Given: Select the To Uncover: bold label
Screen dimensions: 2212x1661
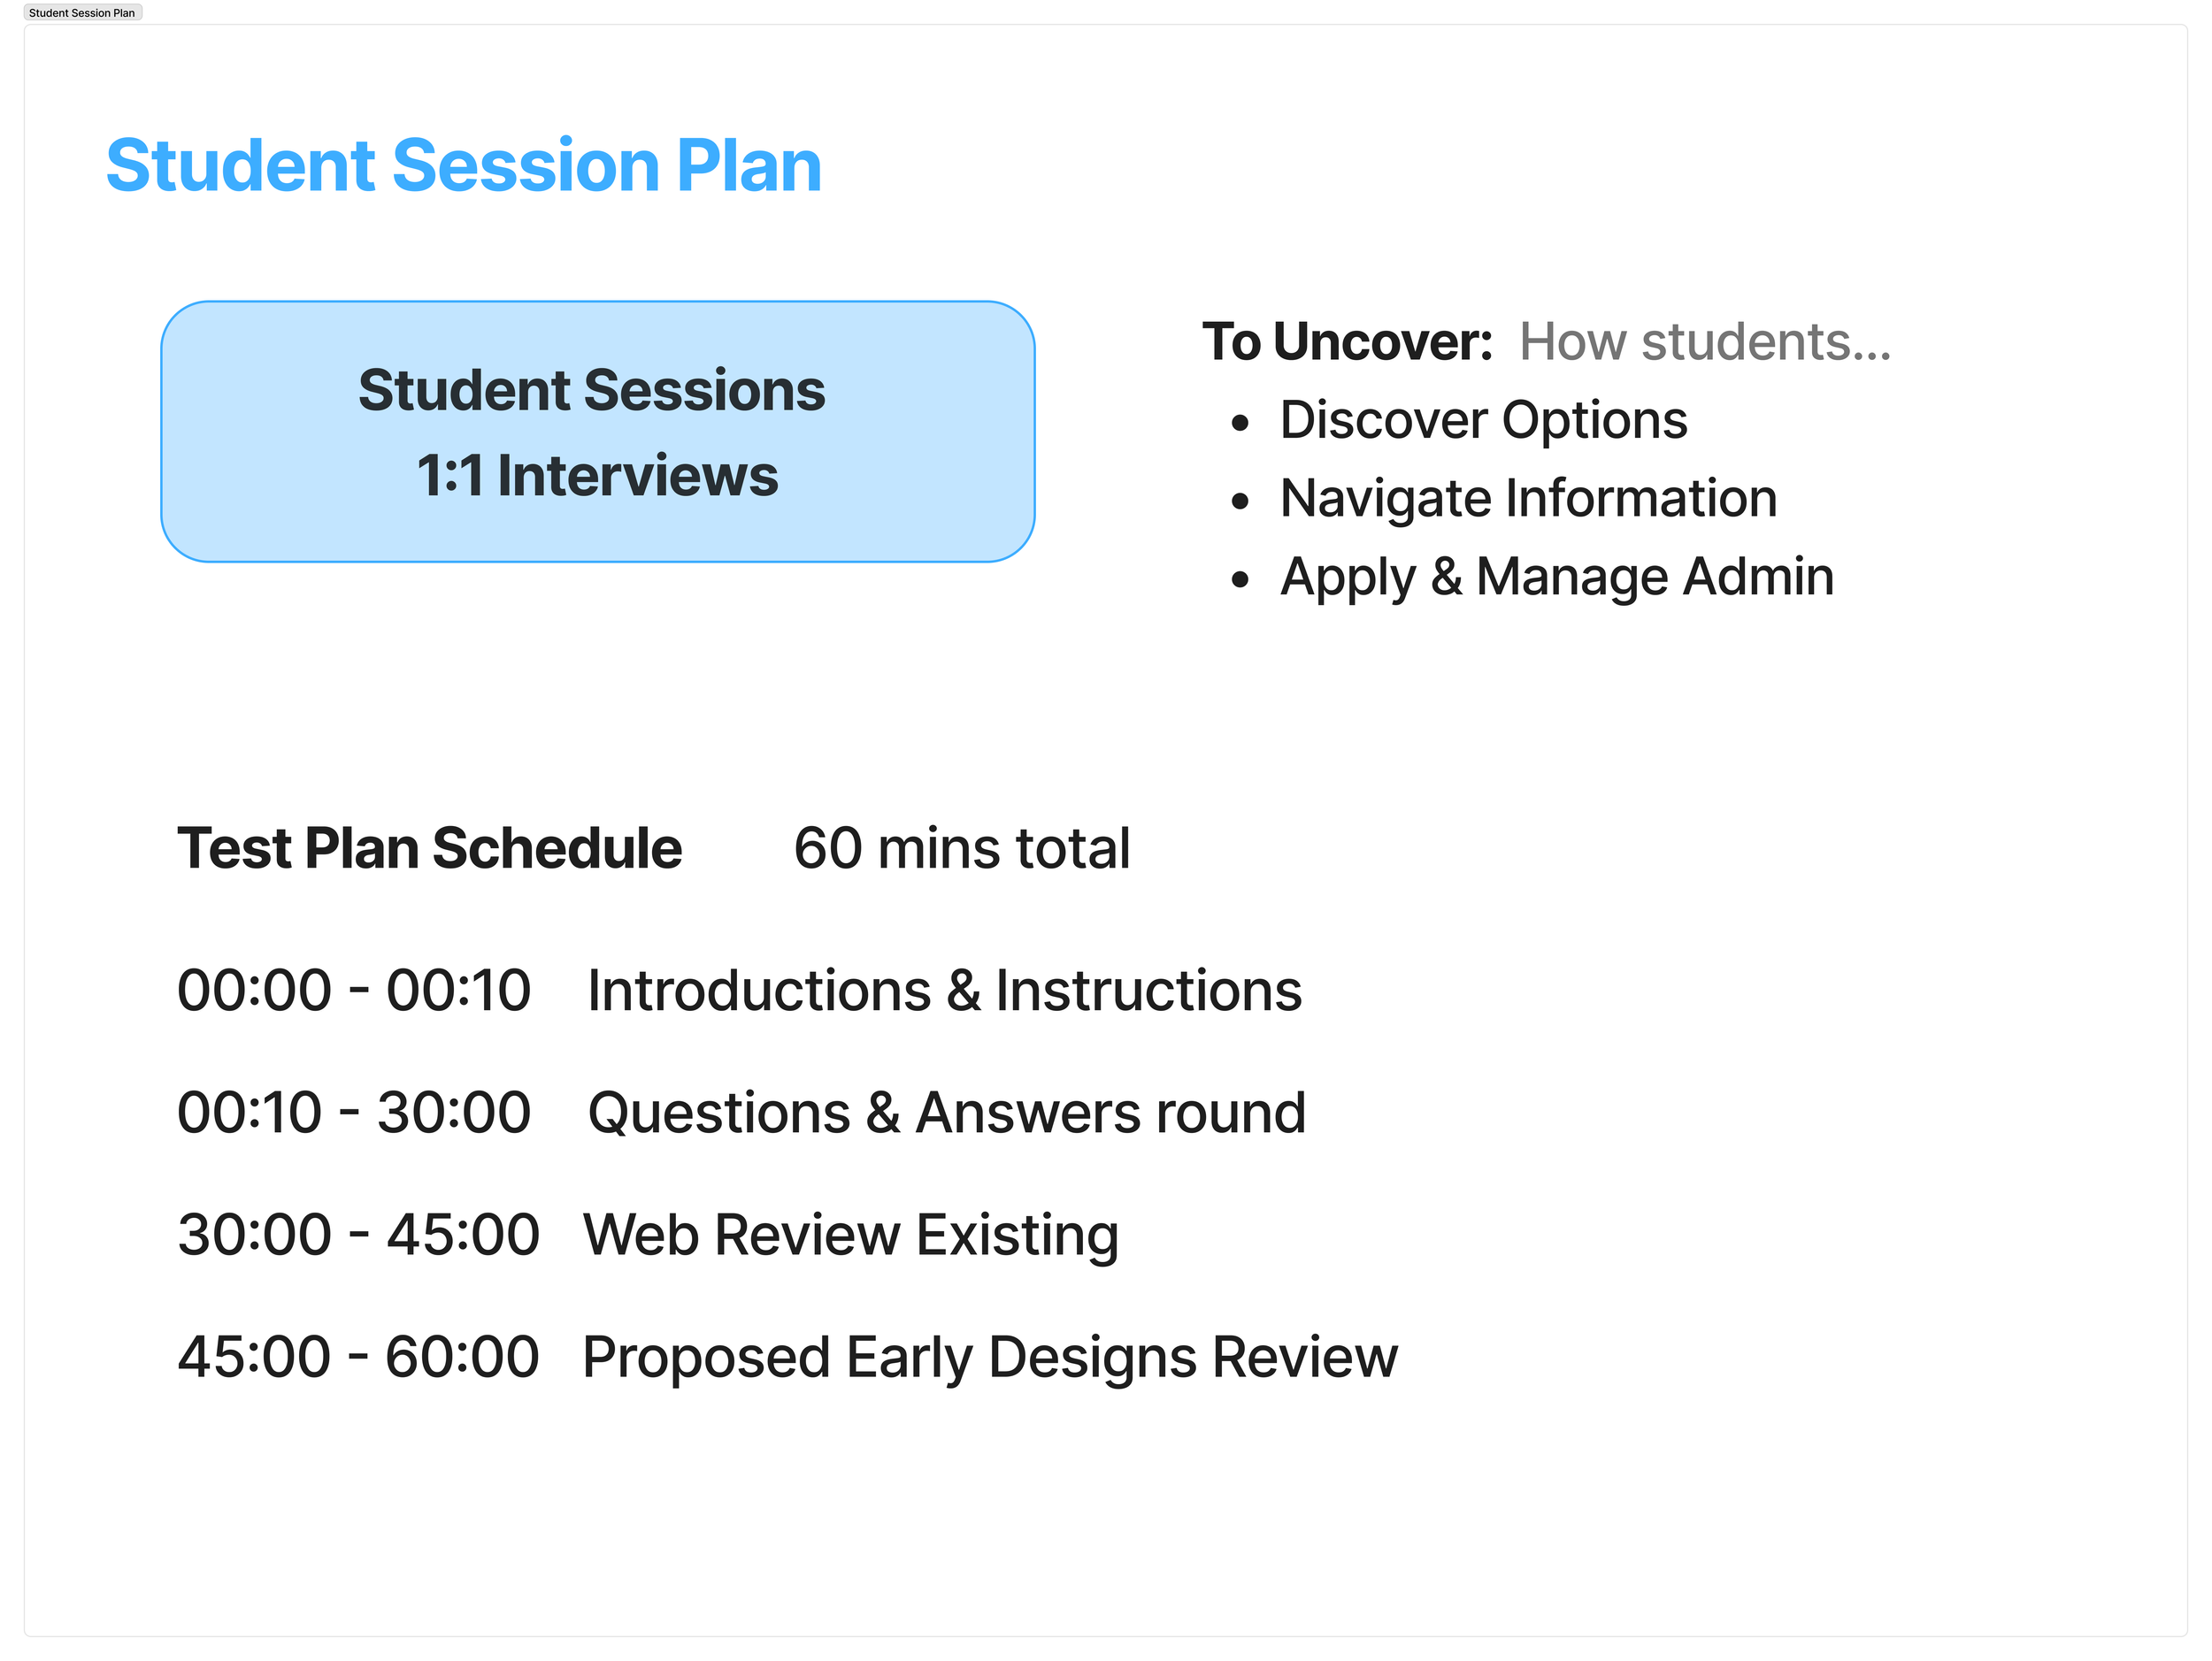Looking at the screenshot, I should (1347, 341).
